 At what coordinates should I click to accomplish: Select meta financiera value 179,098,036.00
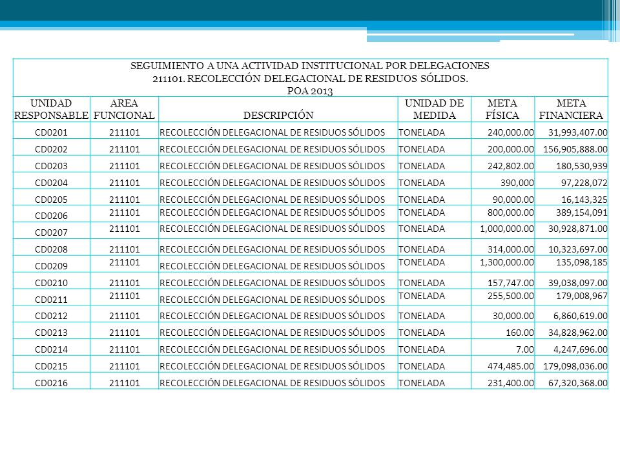575,366
